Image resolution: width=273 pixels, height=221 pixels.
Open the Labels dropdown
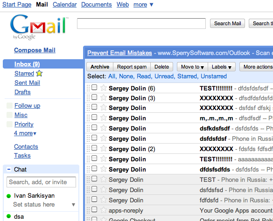point(222,67)
